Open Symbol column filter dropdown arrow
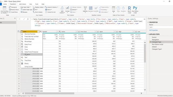The image size is (173, 97). coord(57,32)
